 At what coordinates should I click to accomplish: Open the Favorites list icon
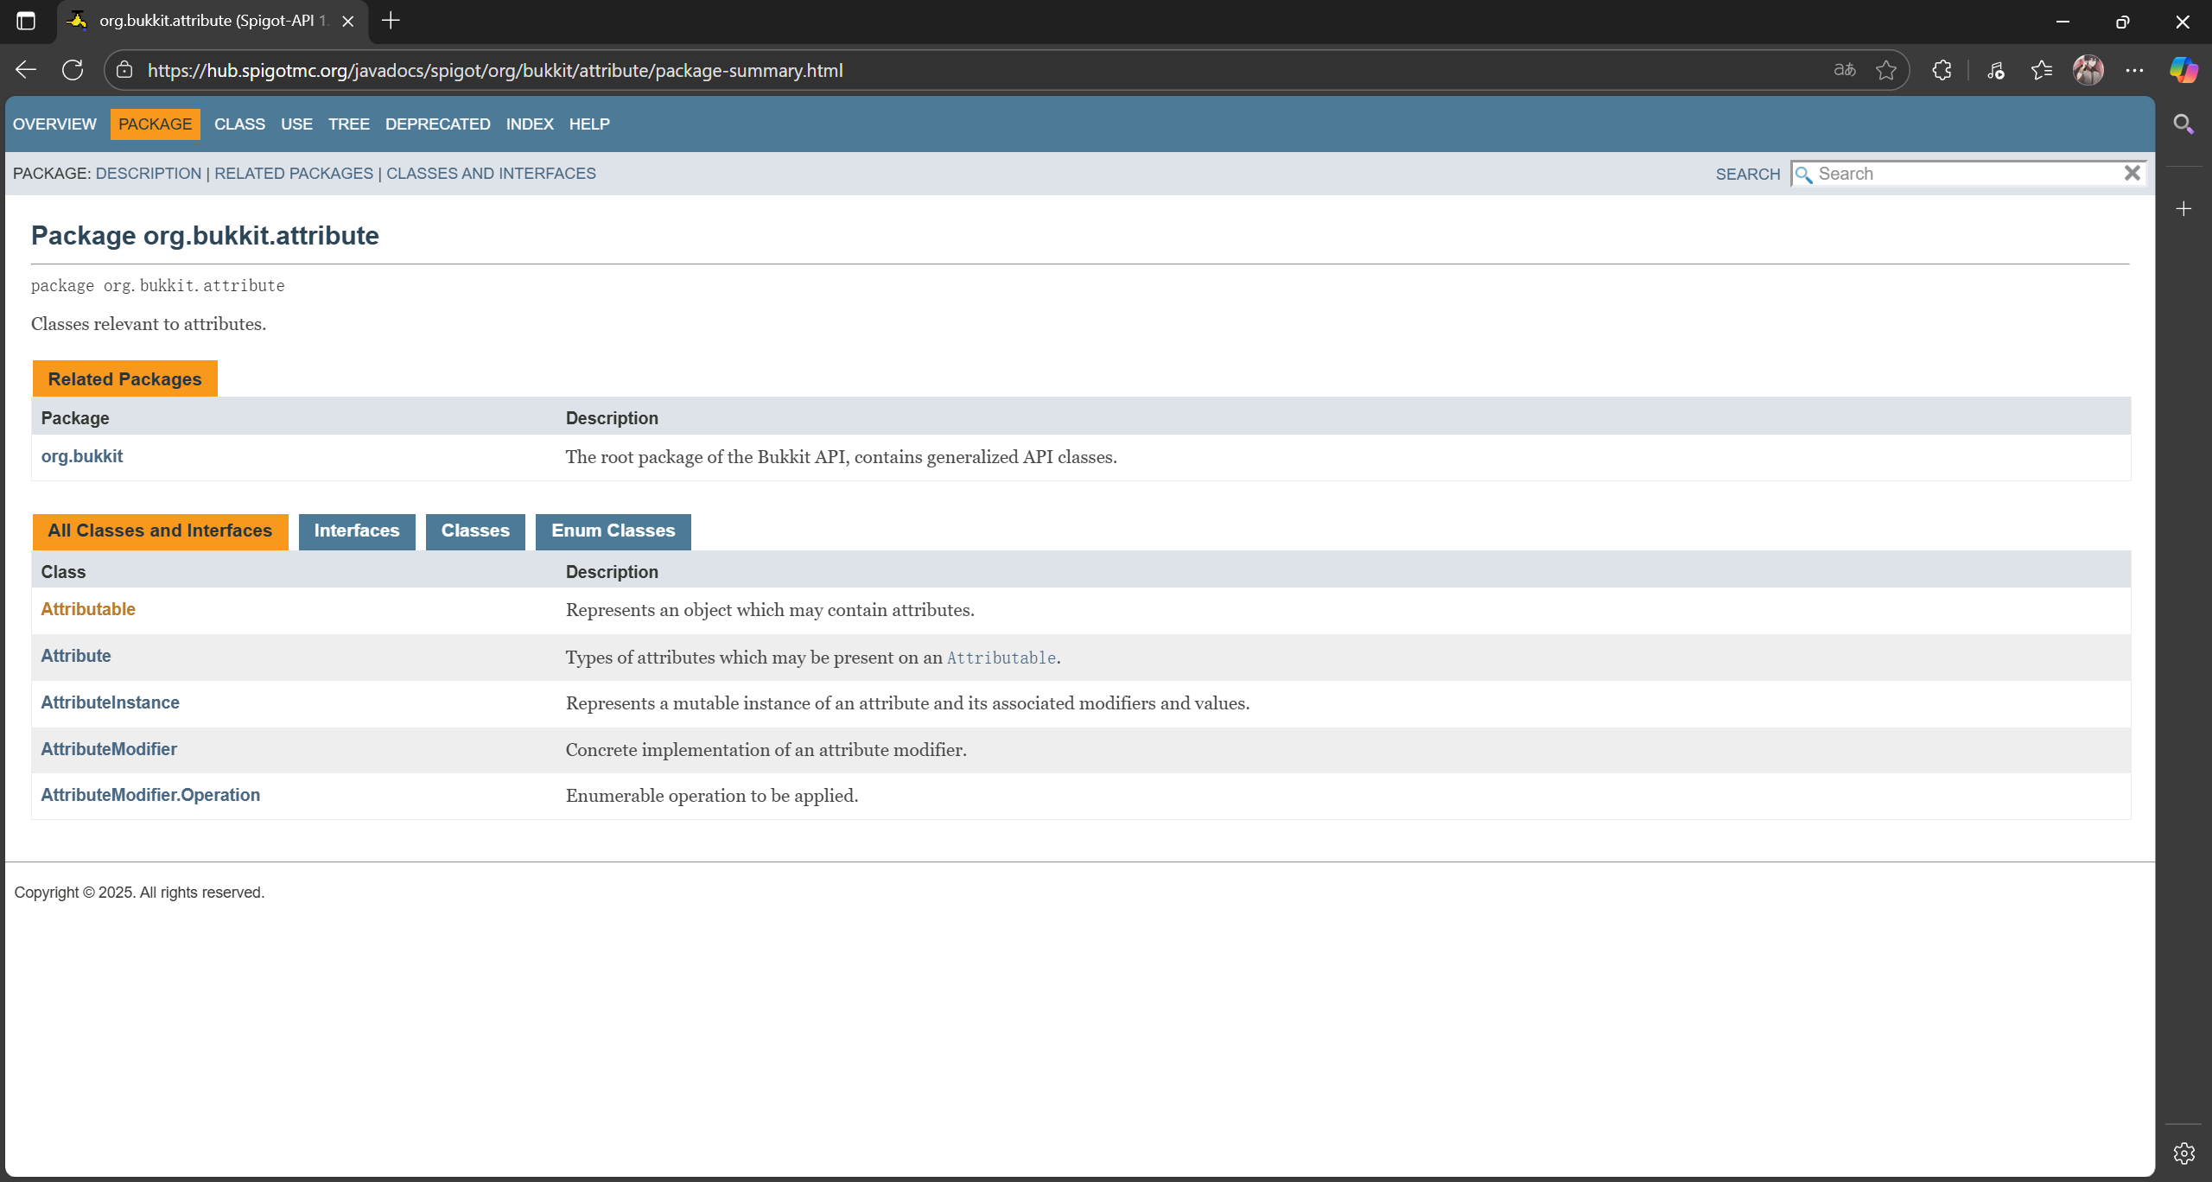2043,70
